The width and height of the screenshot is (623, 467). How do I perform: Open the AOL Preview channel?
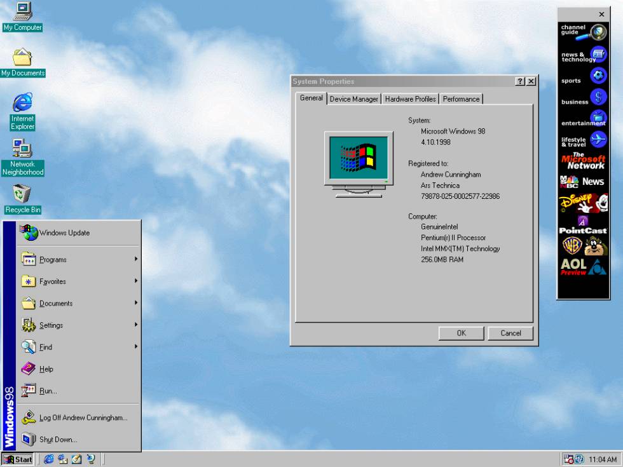583,267
